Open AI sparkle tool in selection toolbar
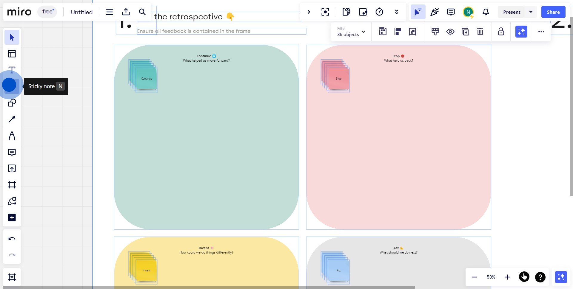The image size is (573, 289). (x=521, y=32)
